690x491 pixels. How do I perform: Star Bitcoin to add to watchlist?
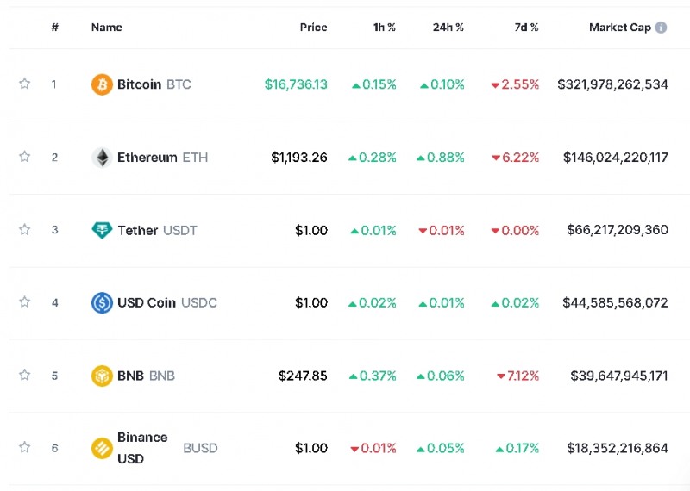tap(25, 84)
